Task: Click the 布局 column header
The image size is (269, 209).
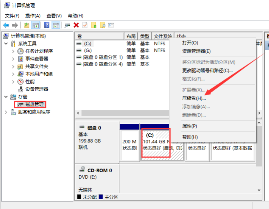Action: (x=131, y=36)
